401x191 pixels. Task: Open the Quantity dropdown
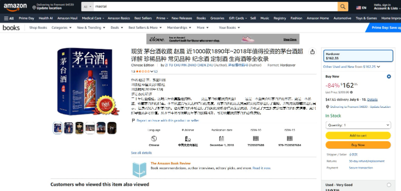[358, 125]
